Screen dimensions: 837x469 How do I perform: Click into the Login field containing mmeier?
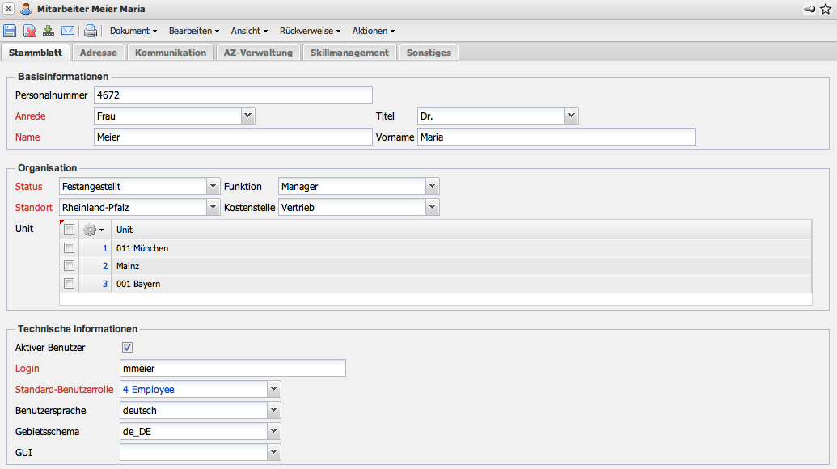click(x=232, y=369)
